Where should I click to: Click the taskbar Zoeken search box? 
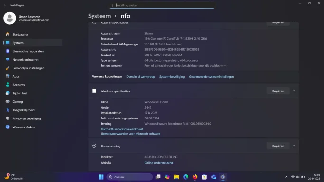click(130, 177)
